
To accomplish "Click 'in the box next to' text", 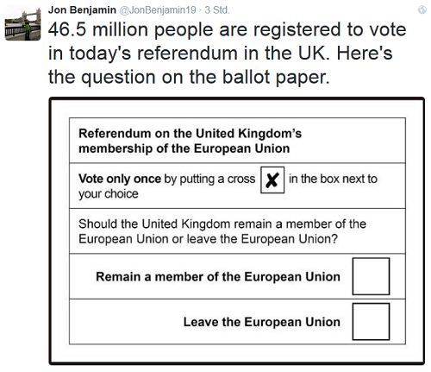I will click(333, 179).
